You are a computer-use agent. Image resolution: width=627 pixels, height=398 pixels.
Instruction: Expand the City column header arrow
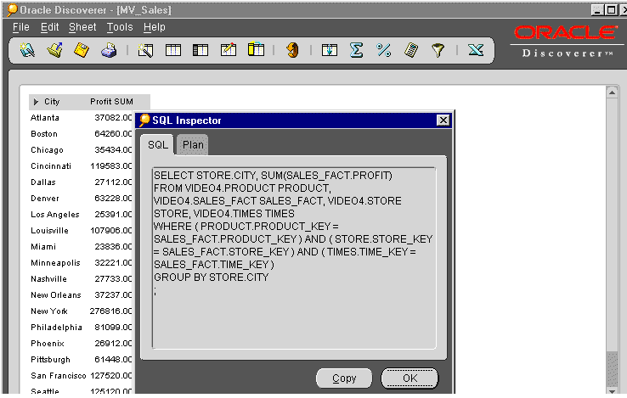36,102
